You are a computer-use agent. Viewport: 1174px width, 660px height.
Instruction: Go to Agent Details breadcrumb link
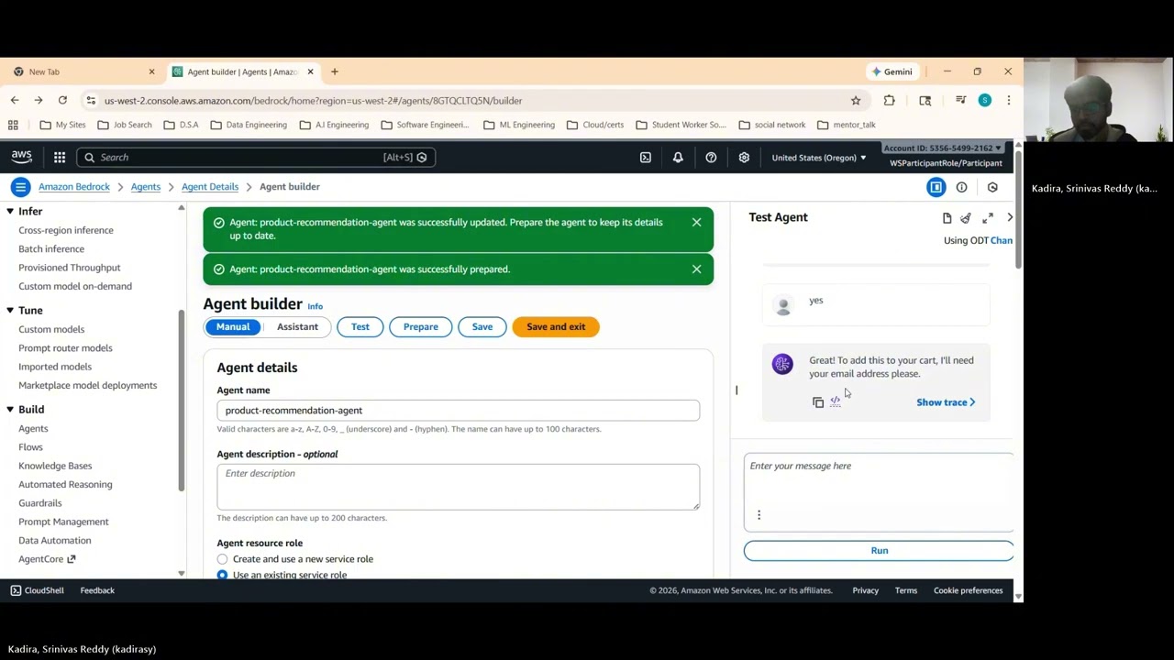(210, 187)
